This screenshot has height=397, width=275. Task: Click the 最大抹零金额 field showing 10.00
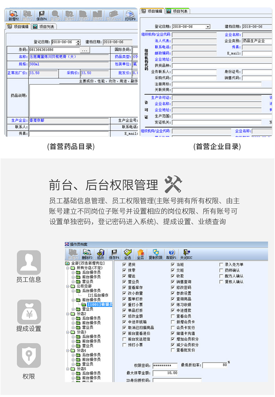point(165,373)
